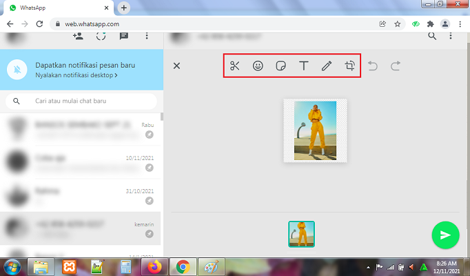Open File Explorer from taskbar

tap(41, 267)
